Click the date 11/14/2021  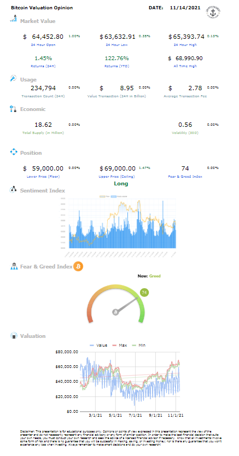185,8
